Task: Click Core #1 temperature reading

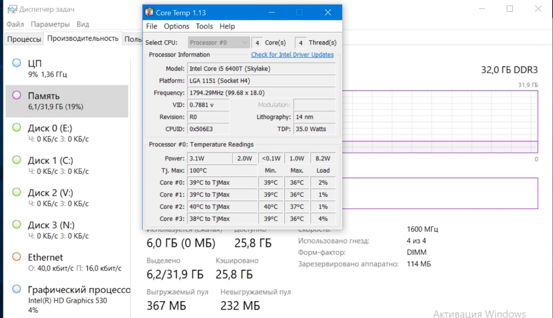Action: point(222,195)
